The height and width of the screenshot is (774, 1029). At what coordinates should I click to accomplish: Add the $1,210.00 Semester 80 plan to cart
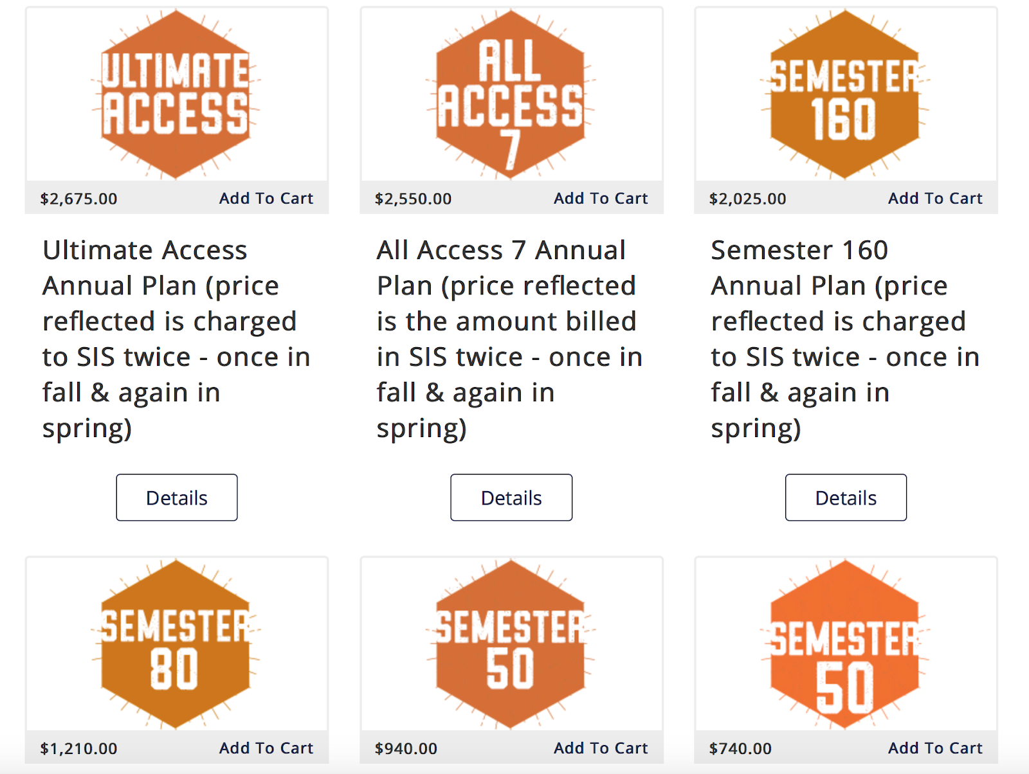coord(266,748)
